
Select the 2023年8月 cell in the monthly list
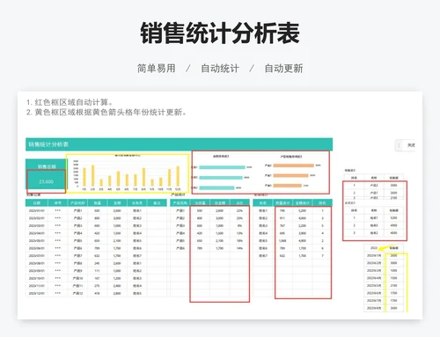[374, 308]
